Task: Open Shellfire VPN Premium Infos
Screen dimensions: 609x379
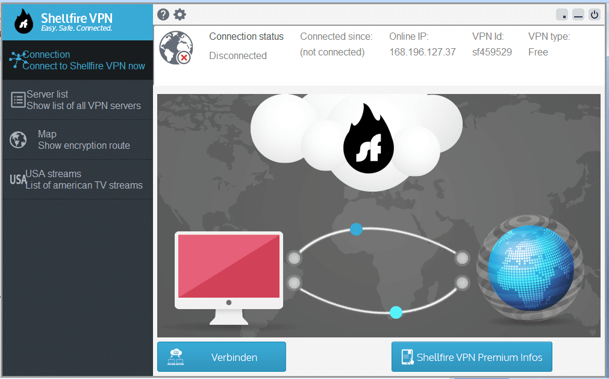Action: (x=472, y=357)
